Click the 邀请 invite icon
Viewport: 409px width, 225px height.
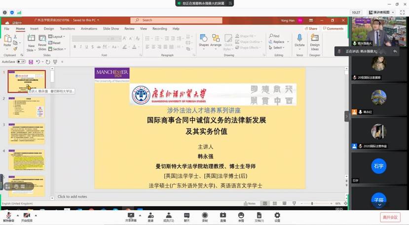click(150, 216)
